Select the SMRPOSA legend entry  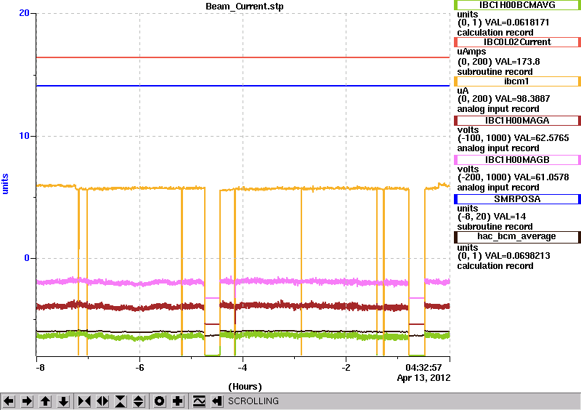coord(517,199)
